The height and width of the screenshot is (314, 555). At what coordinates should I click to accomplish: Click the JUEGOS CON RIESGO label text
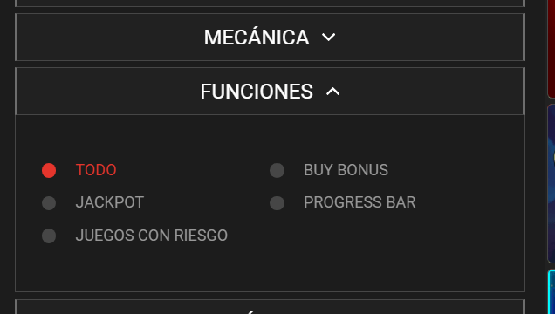(152, 235)
